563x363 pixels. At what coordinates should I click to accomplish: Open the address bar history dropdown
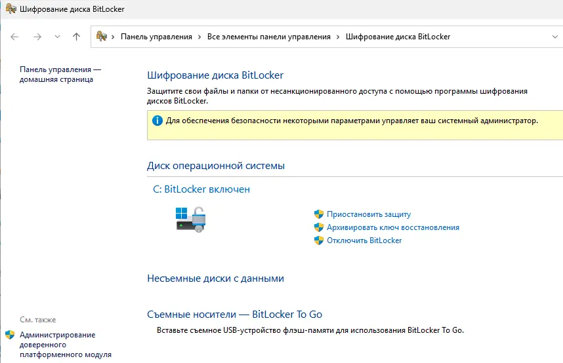tap(554, 37)
